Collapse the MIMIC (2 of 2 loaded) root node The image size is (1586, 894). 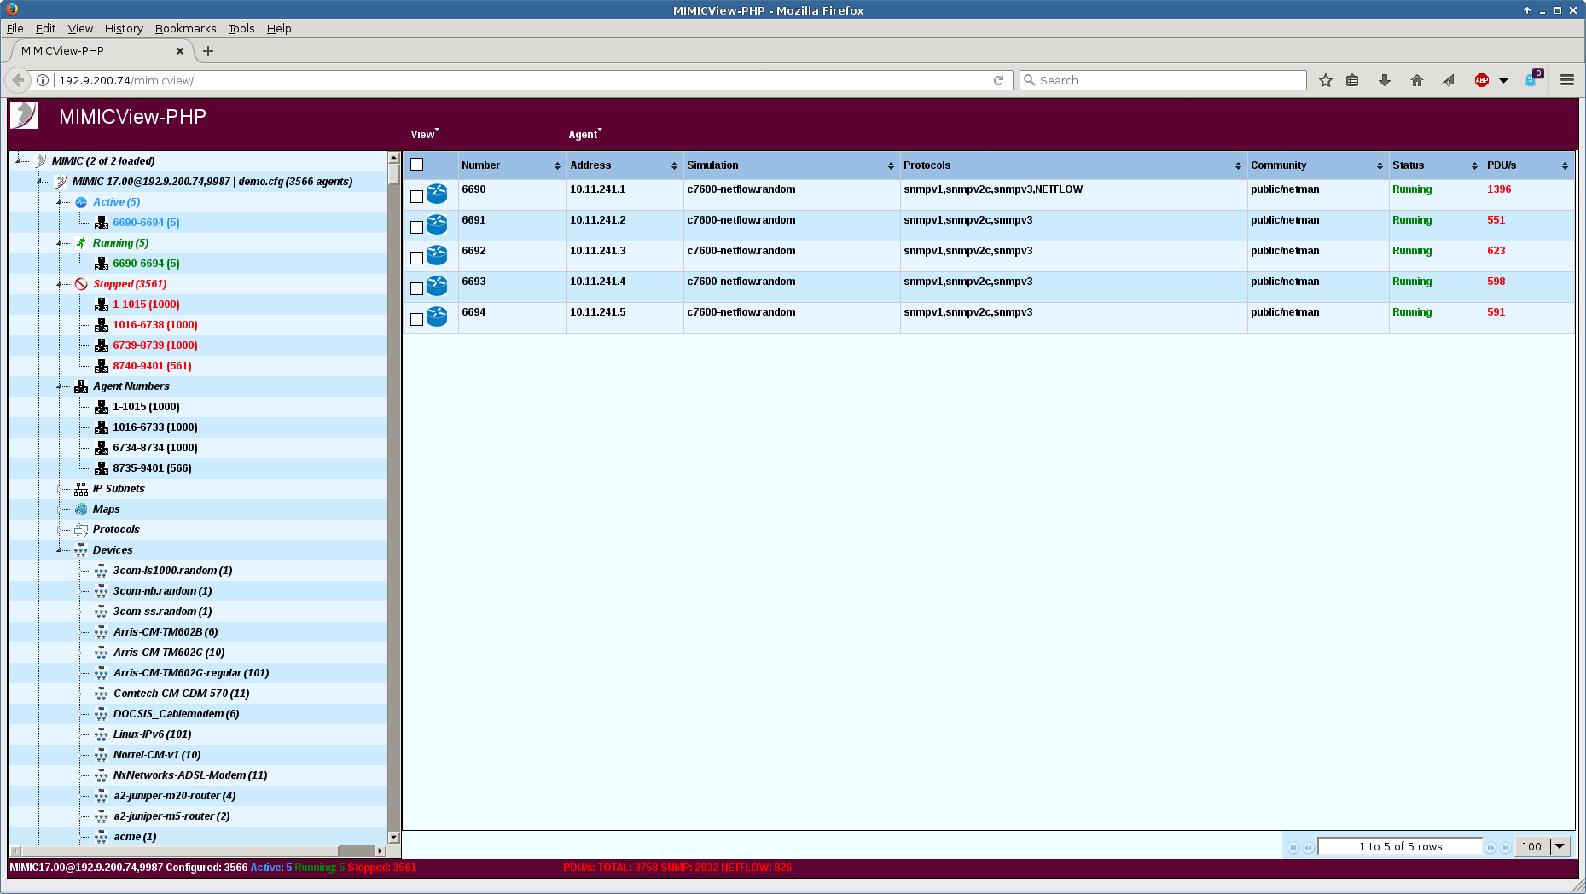pyautogui.click(x=19, y=160)
